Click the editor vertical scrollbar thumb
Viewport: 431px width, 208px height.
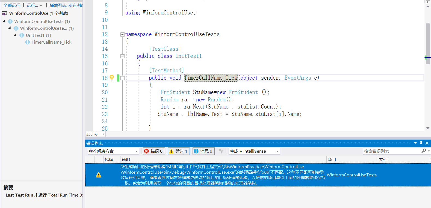click(x=428, y=44)
